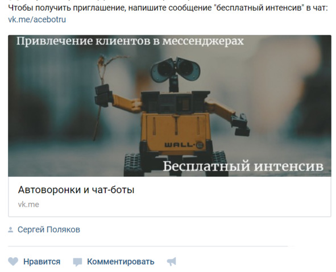Click the Бесплатный интенсив text on the image
This screenshot has height=272, width=336.
(x=243, y=166)
